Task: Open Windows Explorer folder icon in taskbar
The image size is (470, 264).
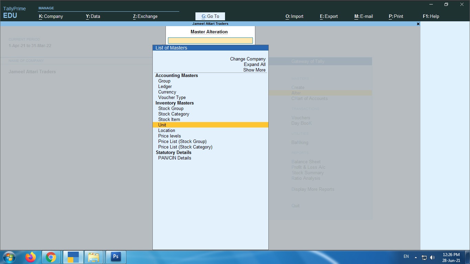Action: coord(94,257)
